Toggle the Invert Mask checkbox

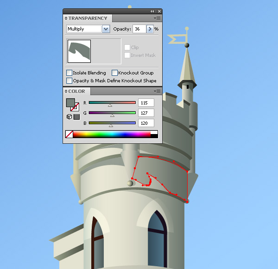click(x=127, y=55)
